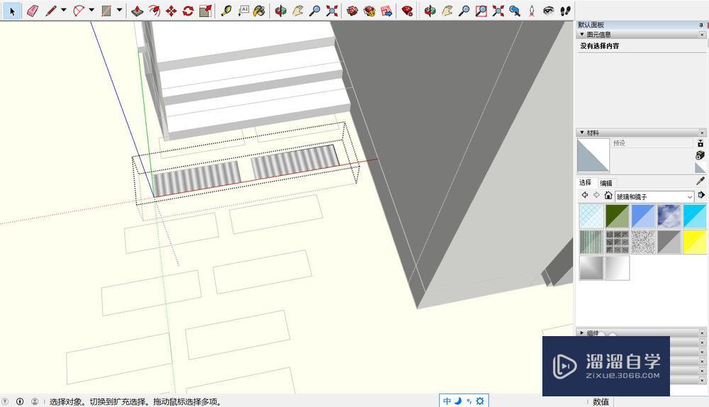The height and width of the screenshot is (407, 709).
Task: Choose the Line pencil tool
Action: click(50, 11)
